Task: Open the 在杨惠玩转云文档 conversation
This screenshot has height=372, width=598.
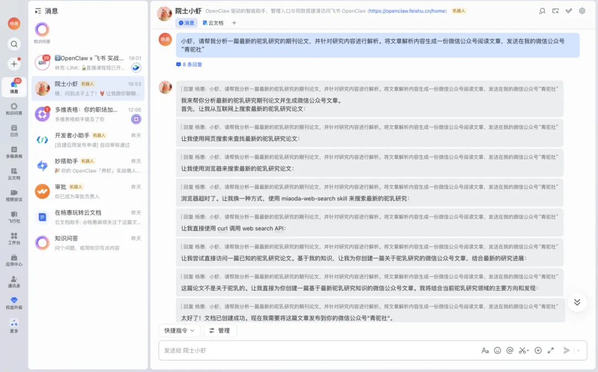Action: point(88,217)
